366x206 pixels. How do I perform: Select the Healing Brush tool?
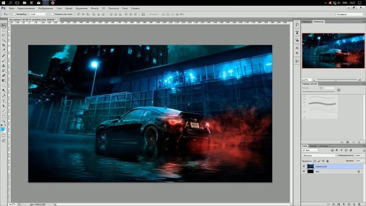(x=3, y=56)
